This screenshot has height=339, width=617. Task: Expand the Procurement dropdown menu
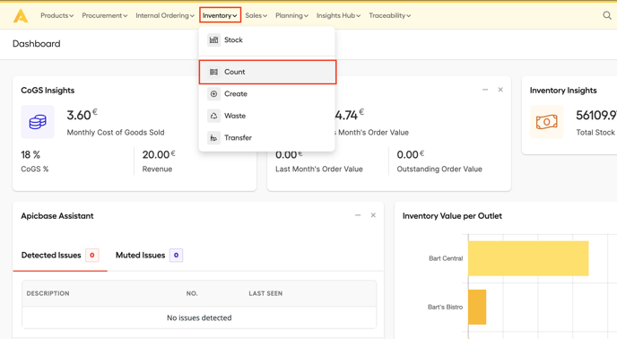click(105, 16)
